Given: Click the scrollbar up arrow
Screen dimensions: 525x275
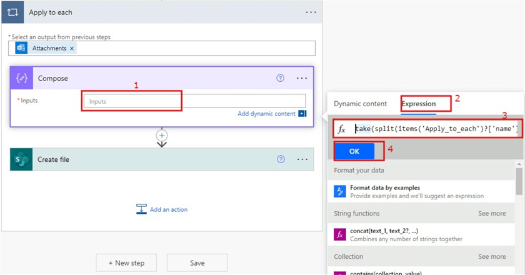Looking at the screenshot, I should click(519, 164).
